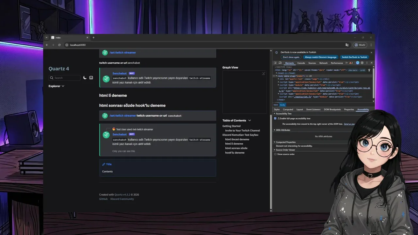Viewport: 418px width, 235px height.
Task: Switch to accessibility tree view icon
Action: point(369,70)
